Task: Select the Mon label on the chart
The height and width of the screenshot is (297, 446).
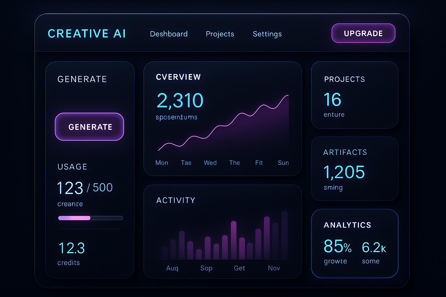Action: [x=161, y=162]
